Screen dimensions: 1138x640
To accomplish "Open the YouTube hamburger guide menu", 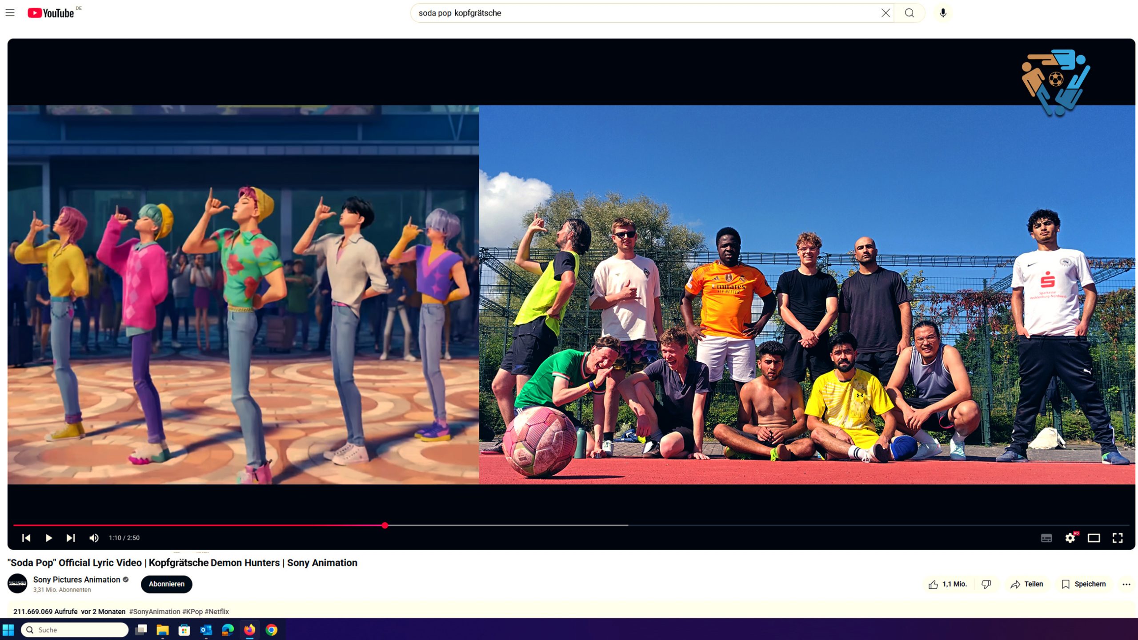I will click(x=10, y=13).
